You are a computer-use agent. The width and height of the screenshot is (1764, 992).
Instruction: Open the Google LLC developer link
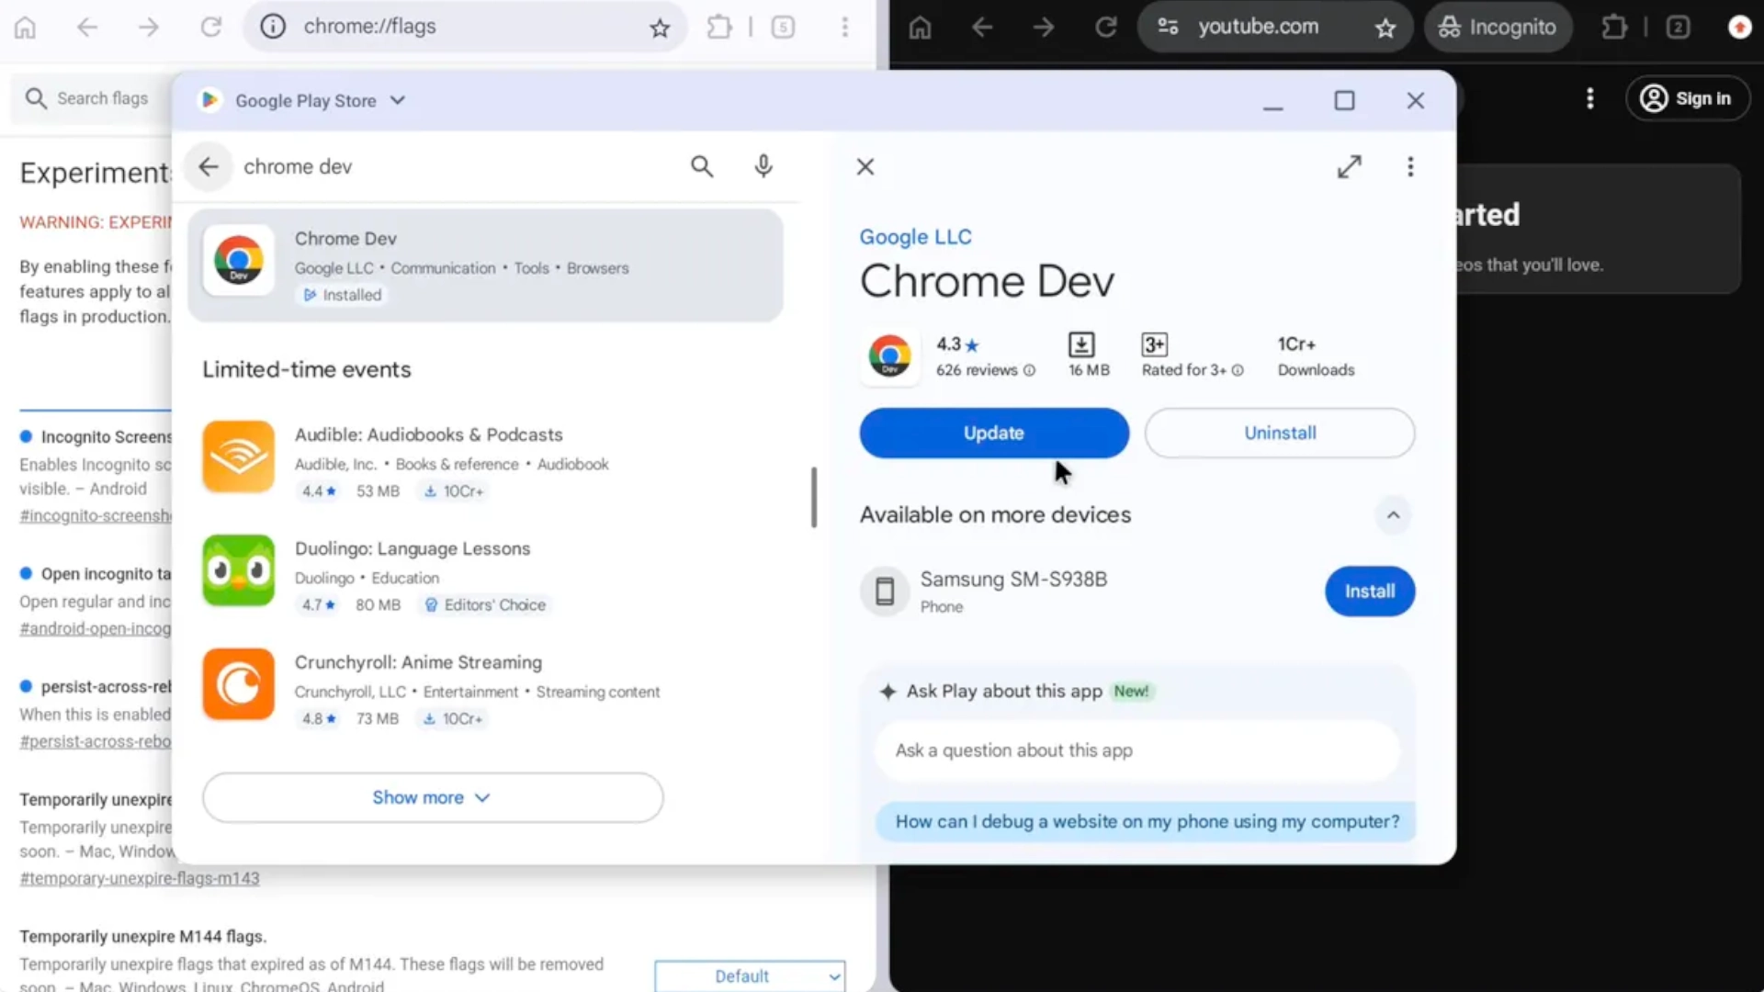(915, 237)
